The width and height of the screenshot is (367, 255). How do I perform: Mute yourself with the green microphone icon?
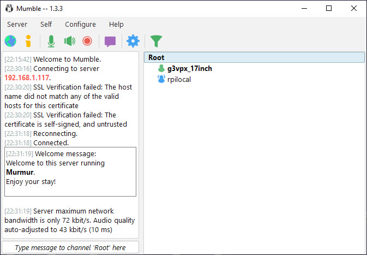[51, 41]
